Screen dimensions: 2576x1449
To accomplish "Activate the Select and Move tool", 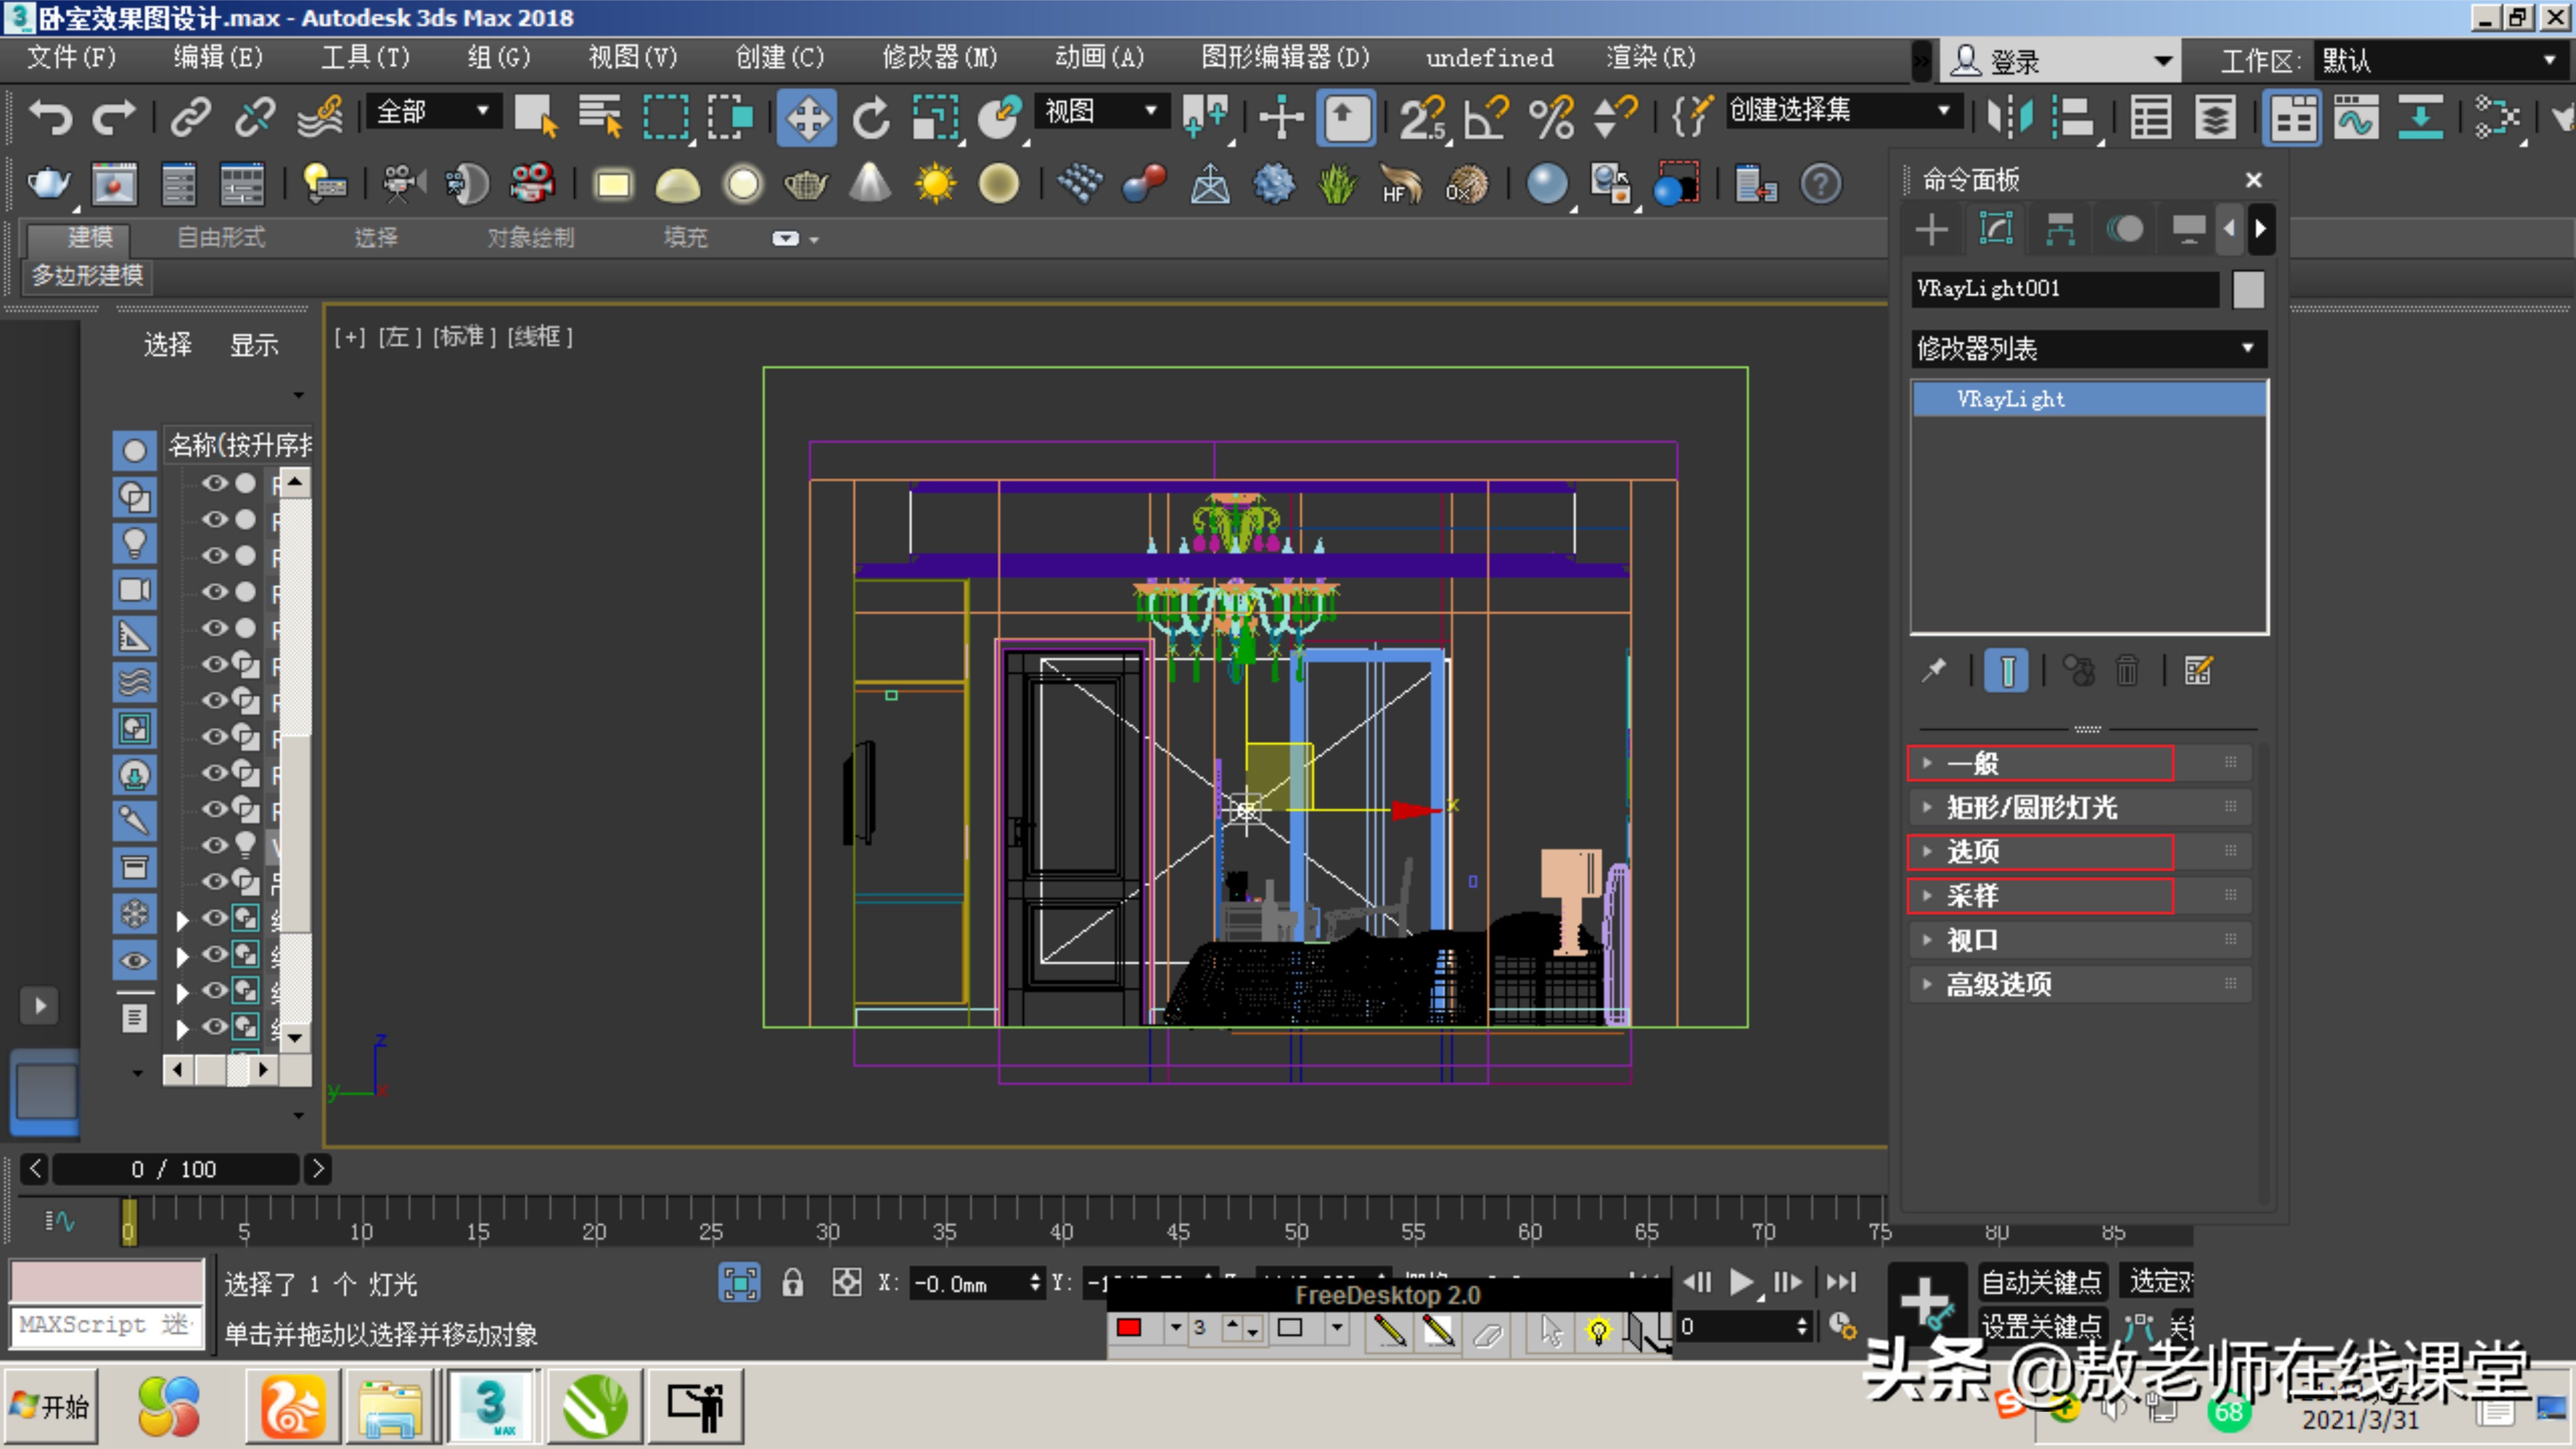I will click(807, 117).
